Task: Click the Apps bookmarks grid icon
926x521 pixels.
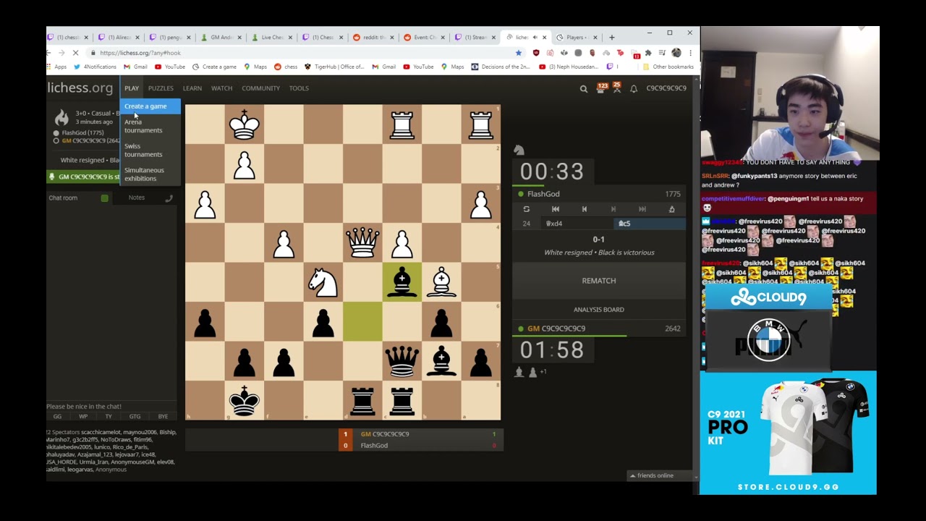Action: click(x=51, y=67)
